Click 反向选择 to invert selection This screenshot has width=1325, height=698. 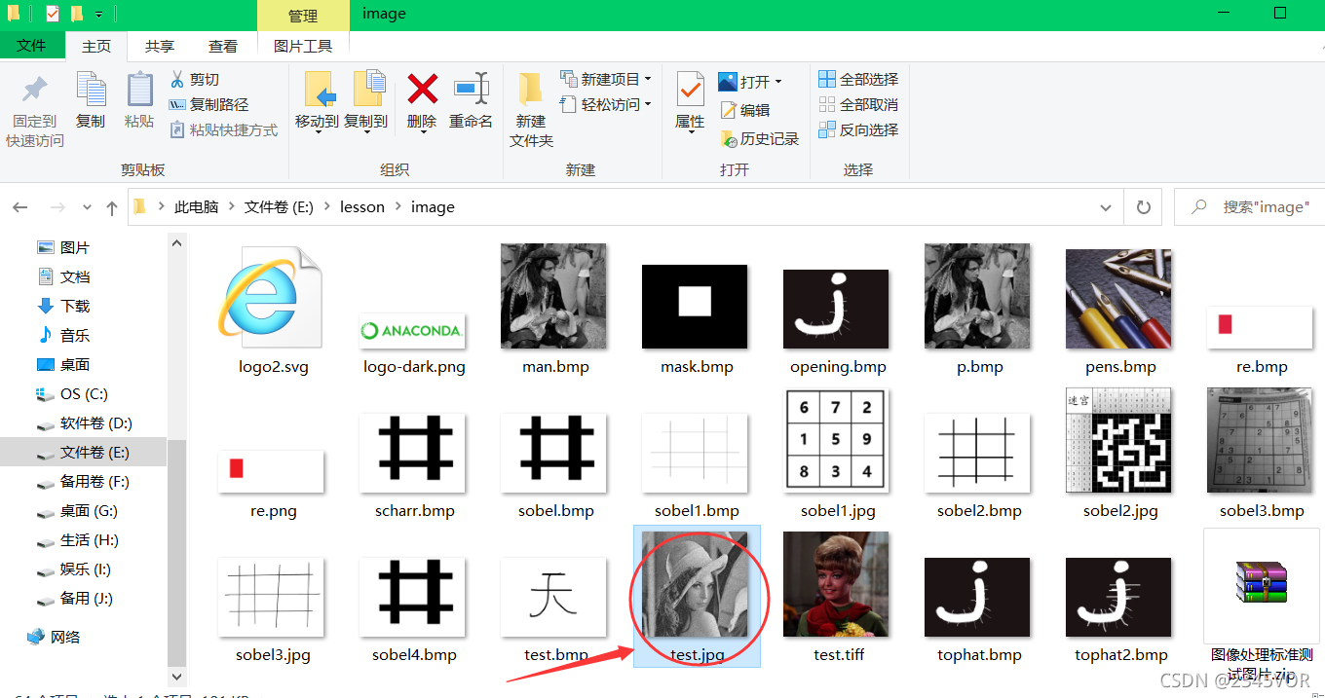tap(859, 129)
